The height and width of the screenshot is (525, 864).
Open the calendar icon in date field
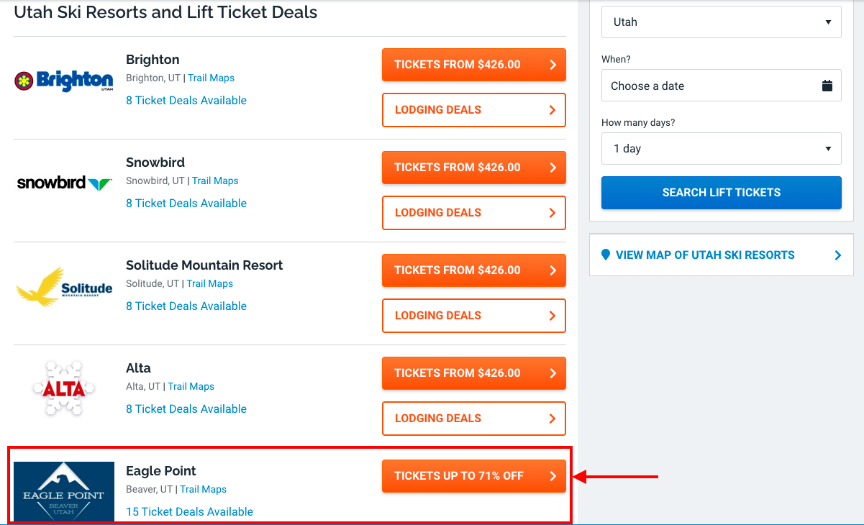coord(827,86)
